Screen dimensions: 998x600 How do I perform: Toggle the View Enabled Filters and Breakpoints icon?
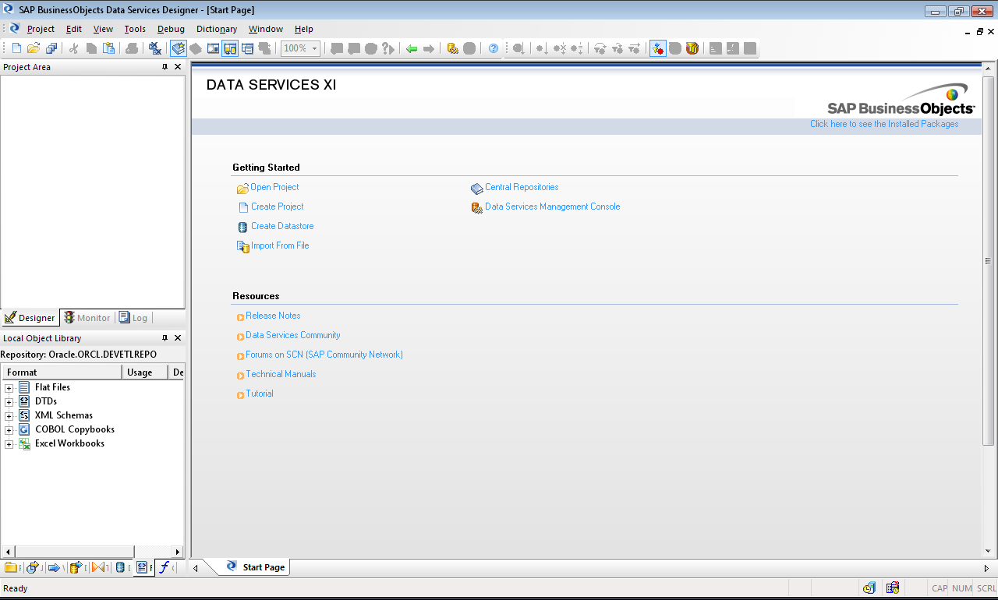[x=658, y=48]
